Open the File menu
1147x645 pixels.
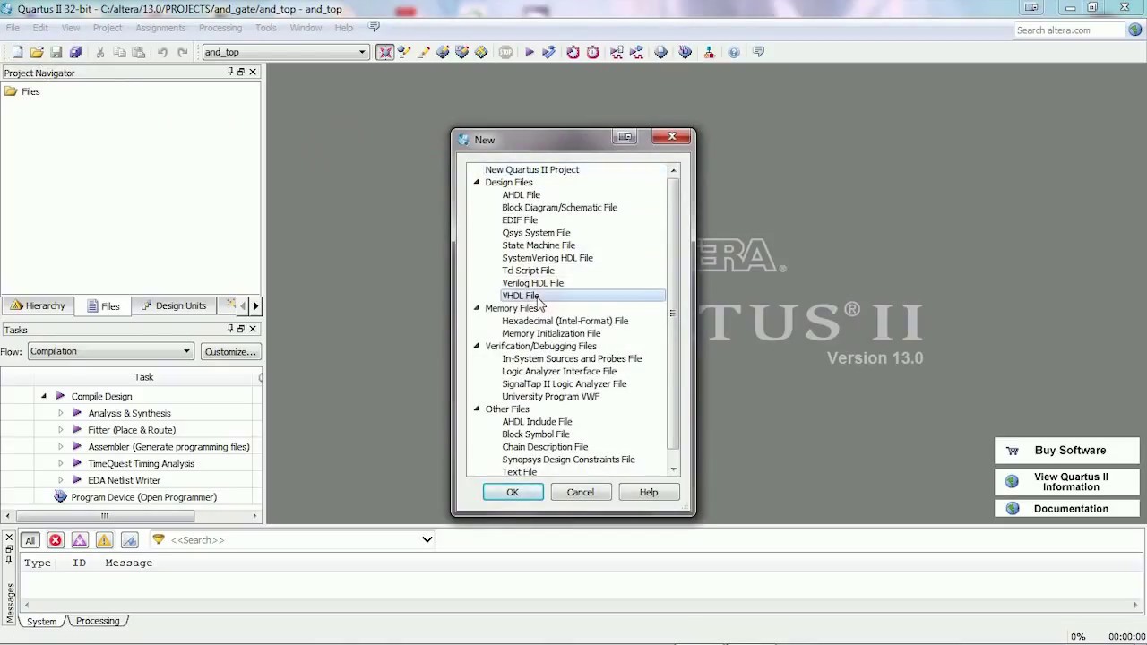coord(13,28)
